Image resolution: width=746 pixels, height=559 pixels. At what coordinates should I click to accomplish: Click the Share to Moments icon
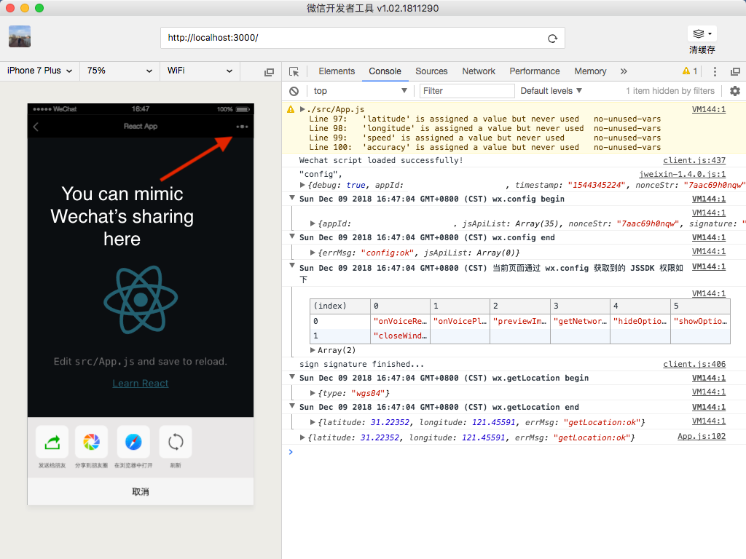click(x=92, y=441)
